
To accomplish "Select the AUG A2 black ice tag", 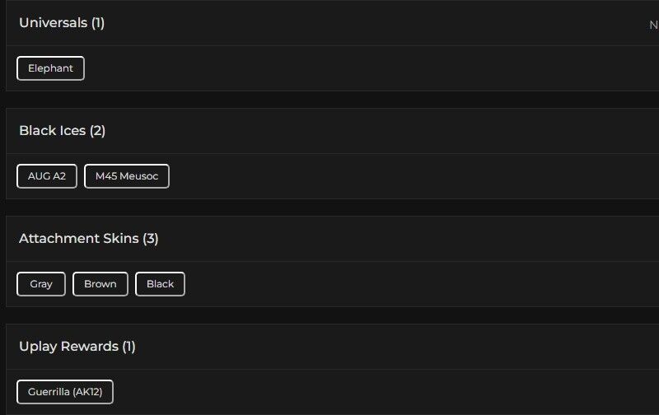I will click(47, 176).
